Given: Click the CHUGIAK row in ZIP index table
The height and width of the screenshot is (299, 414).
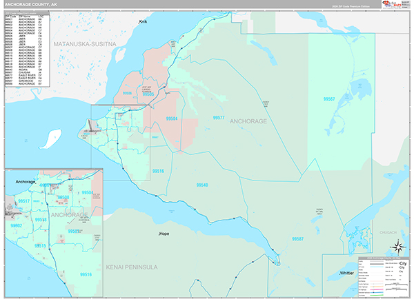Looking at the screenshot, I should click(23, 72).
